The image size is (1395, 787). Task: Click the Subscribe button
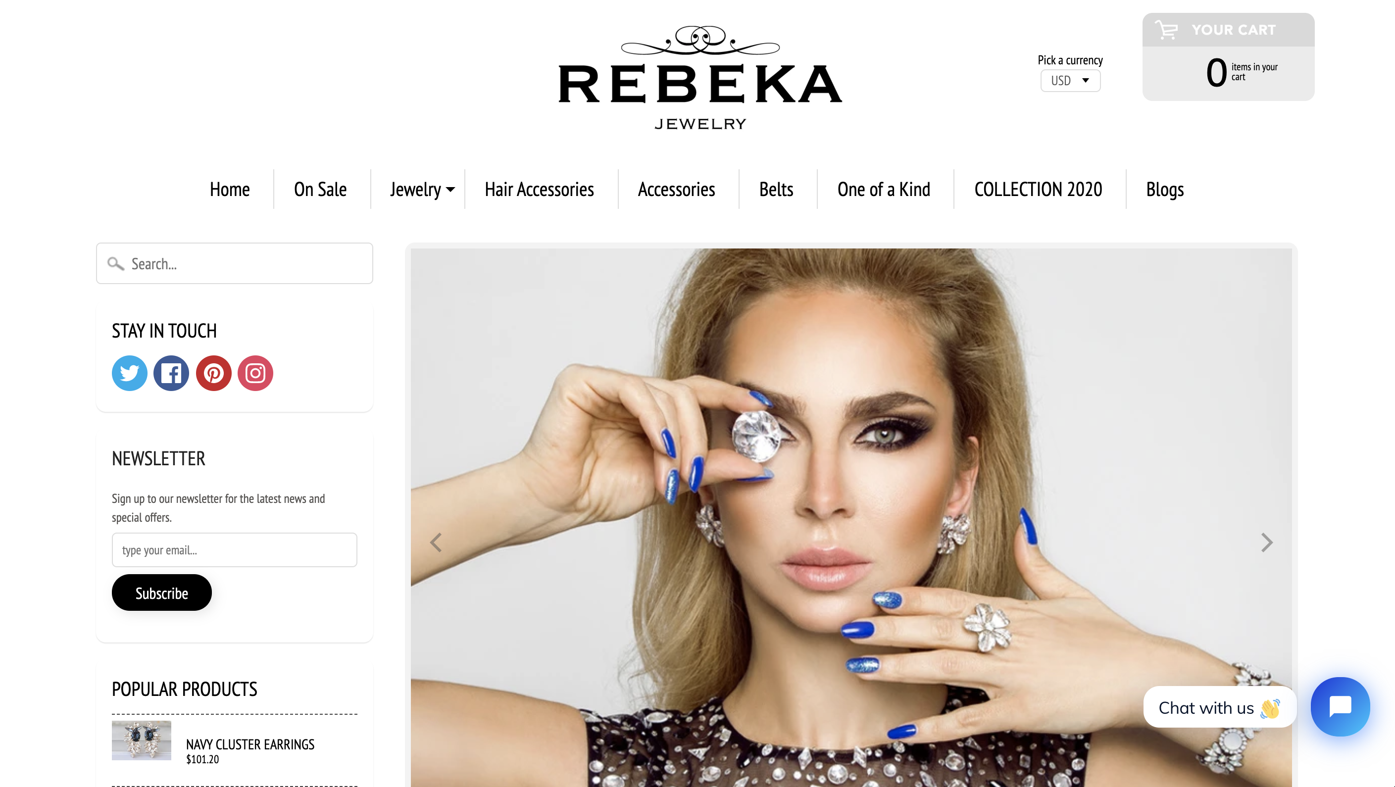pos(161,592)
